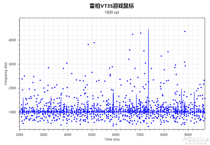Click the highest data point near 8900 ms
This screenshot has height=145, width=210.
tap(185, 31)
